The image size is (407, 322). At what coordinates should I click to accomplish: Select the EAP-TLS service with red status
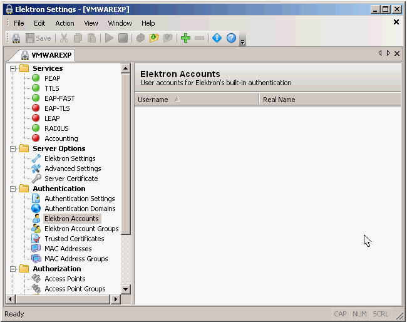57,108
